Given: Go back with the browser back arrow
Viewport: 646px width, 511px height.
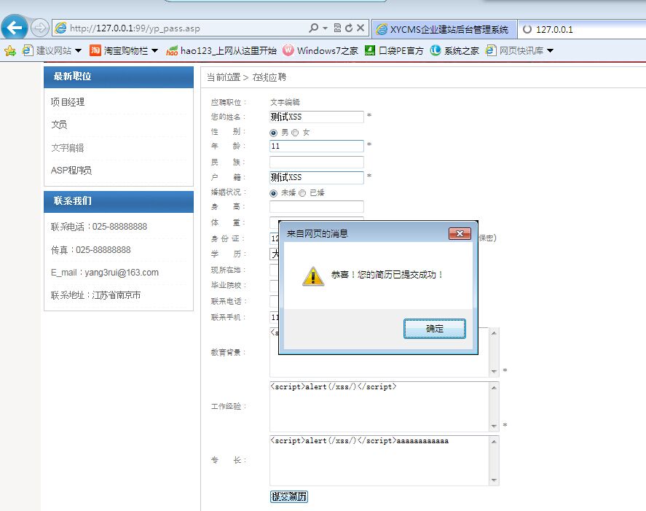Looking at the screenshot, I should tap(15, 28).
